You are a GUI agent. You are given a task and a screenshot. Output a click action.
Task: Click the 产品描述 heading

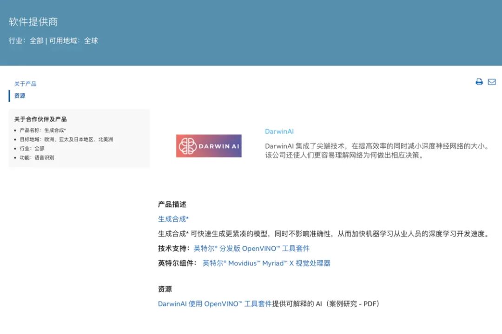click(x=172, y=204)
